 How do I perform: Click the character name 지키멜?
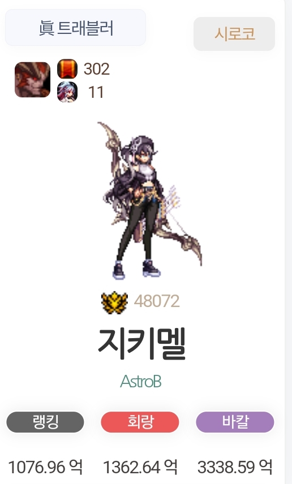pyautogui.click(x=142, y=344)
